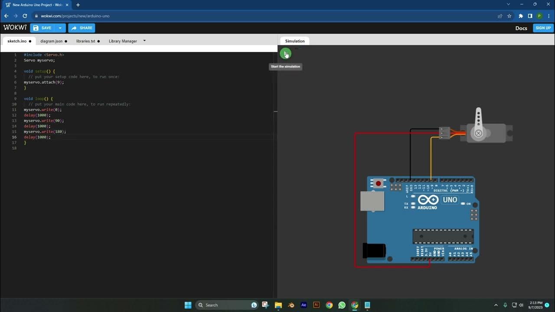Click code line 'myservo.attach(9);'
555x312 pixels.
pyautogui.click(x=44, y=82)
